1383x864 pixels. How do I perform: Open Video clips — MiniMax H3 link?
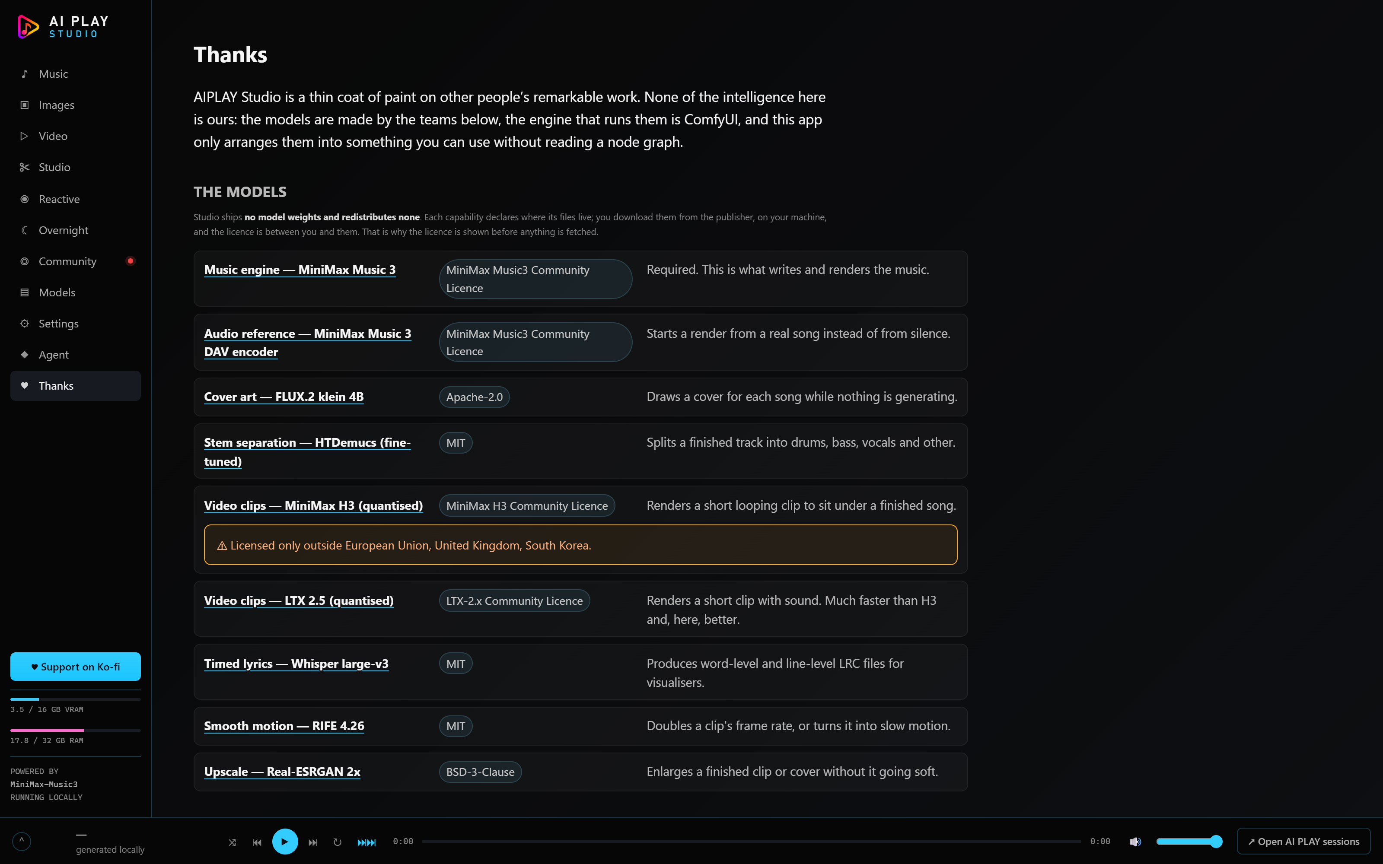(x=313, y=505)
